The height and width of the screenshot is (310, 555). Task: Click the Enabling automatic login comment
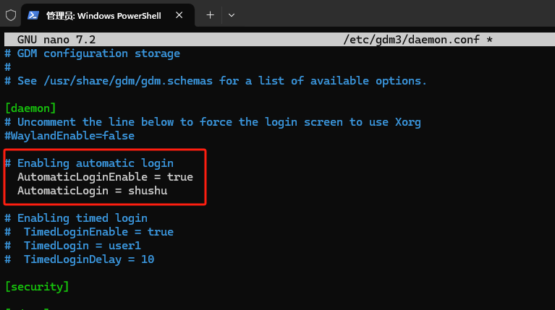pyautogui.click(x=95, y=163)
